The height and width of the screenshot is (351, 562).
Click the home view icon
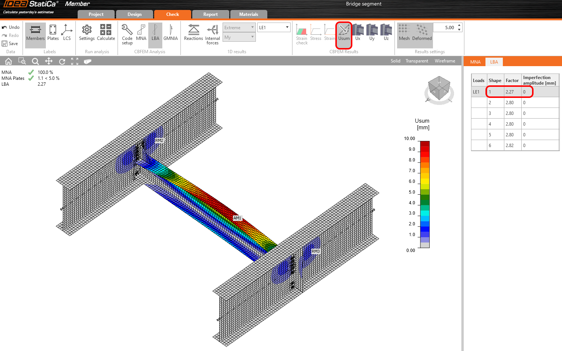click(x=9, y=61)
